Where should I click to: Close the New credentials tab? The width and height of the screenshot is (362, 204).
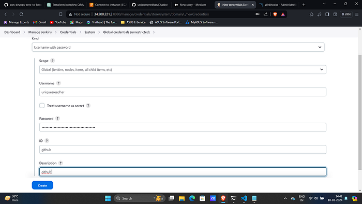[252, 5]
